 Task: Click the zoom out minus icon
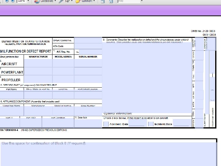[x=7, y=1]
